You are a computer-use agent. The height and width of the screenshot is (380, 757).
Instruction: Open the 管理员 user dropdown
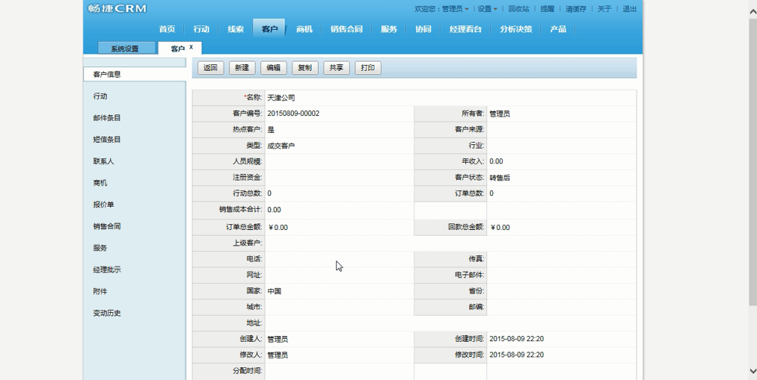point(456,9)
